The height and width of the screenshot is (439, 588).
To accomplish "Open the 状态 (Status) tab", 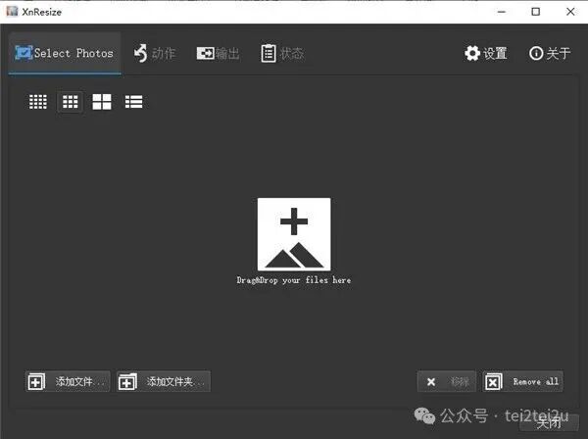I will pyautogui.click(x=282, y=53).
